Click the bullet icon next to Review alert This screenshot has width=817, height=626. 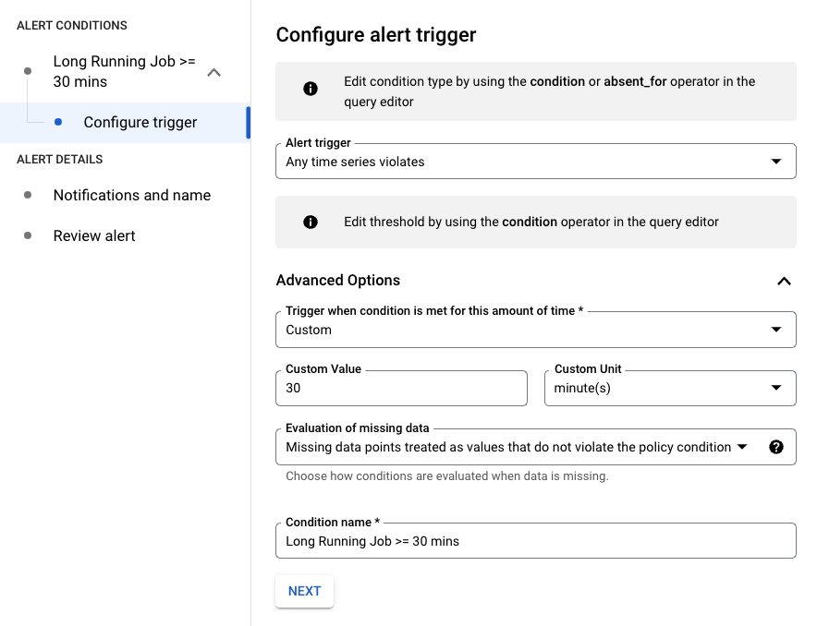tap(28, 235)
